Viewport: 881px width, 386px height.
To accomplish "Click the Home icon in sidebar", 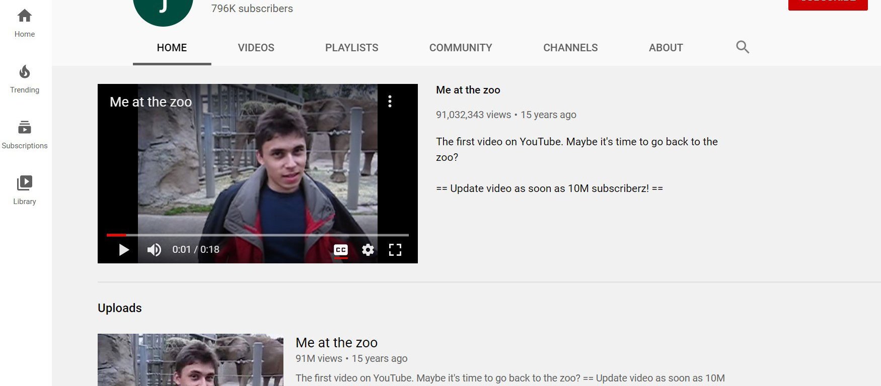I will 24,16.
